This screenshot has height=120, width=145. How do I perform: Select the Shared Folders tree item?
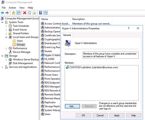(x=21, y=33)
